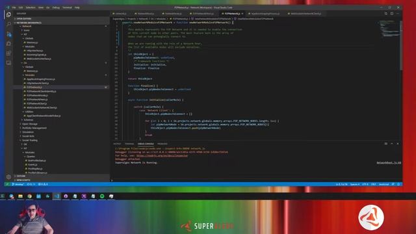Expand the Schemas folder
Image resolution: width=416 pixels, height=234 pixels.
[x=28, y=120]
